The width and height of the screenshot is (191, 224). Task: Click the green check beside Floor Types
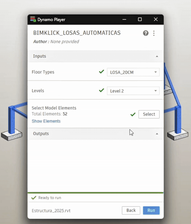(x=101, y=72)
